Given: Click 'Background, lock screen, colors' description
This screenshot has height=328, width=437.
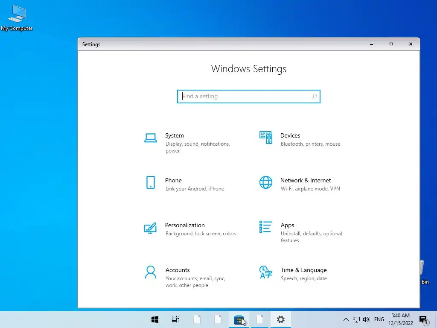Looking at the screenshot, I should coord(201,234).
